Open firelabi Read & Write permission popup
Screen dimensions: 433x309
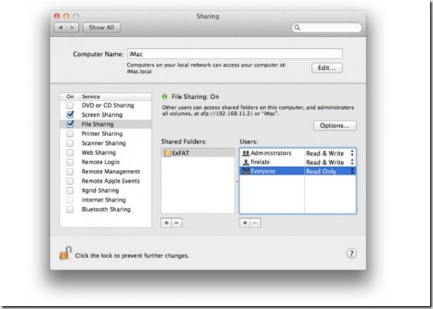pos(330,162)
